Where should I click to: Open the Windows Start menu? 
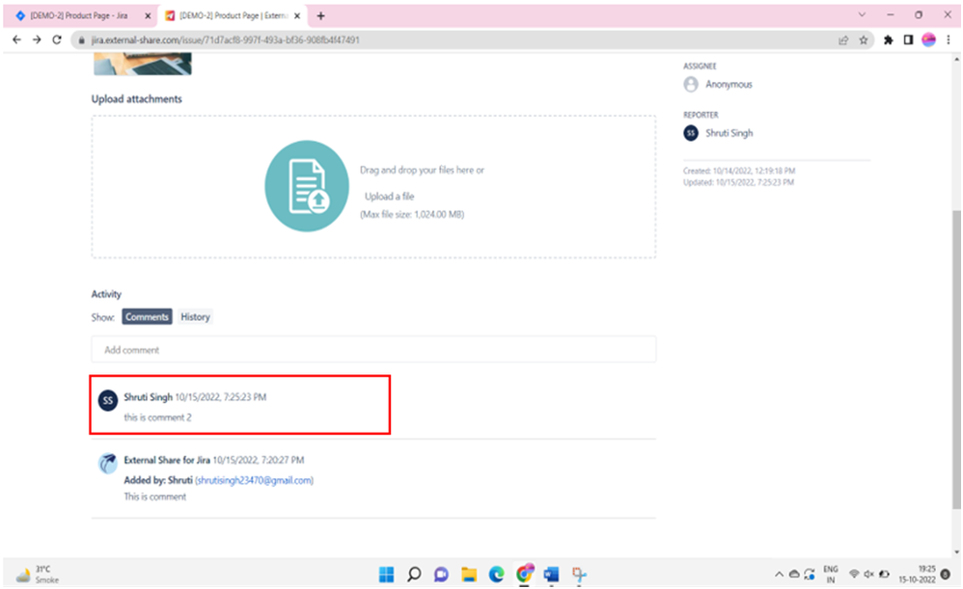coord(386,575)
